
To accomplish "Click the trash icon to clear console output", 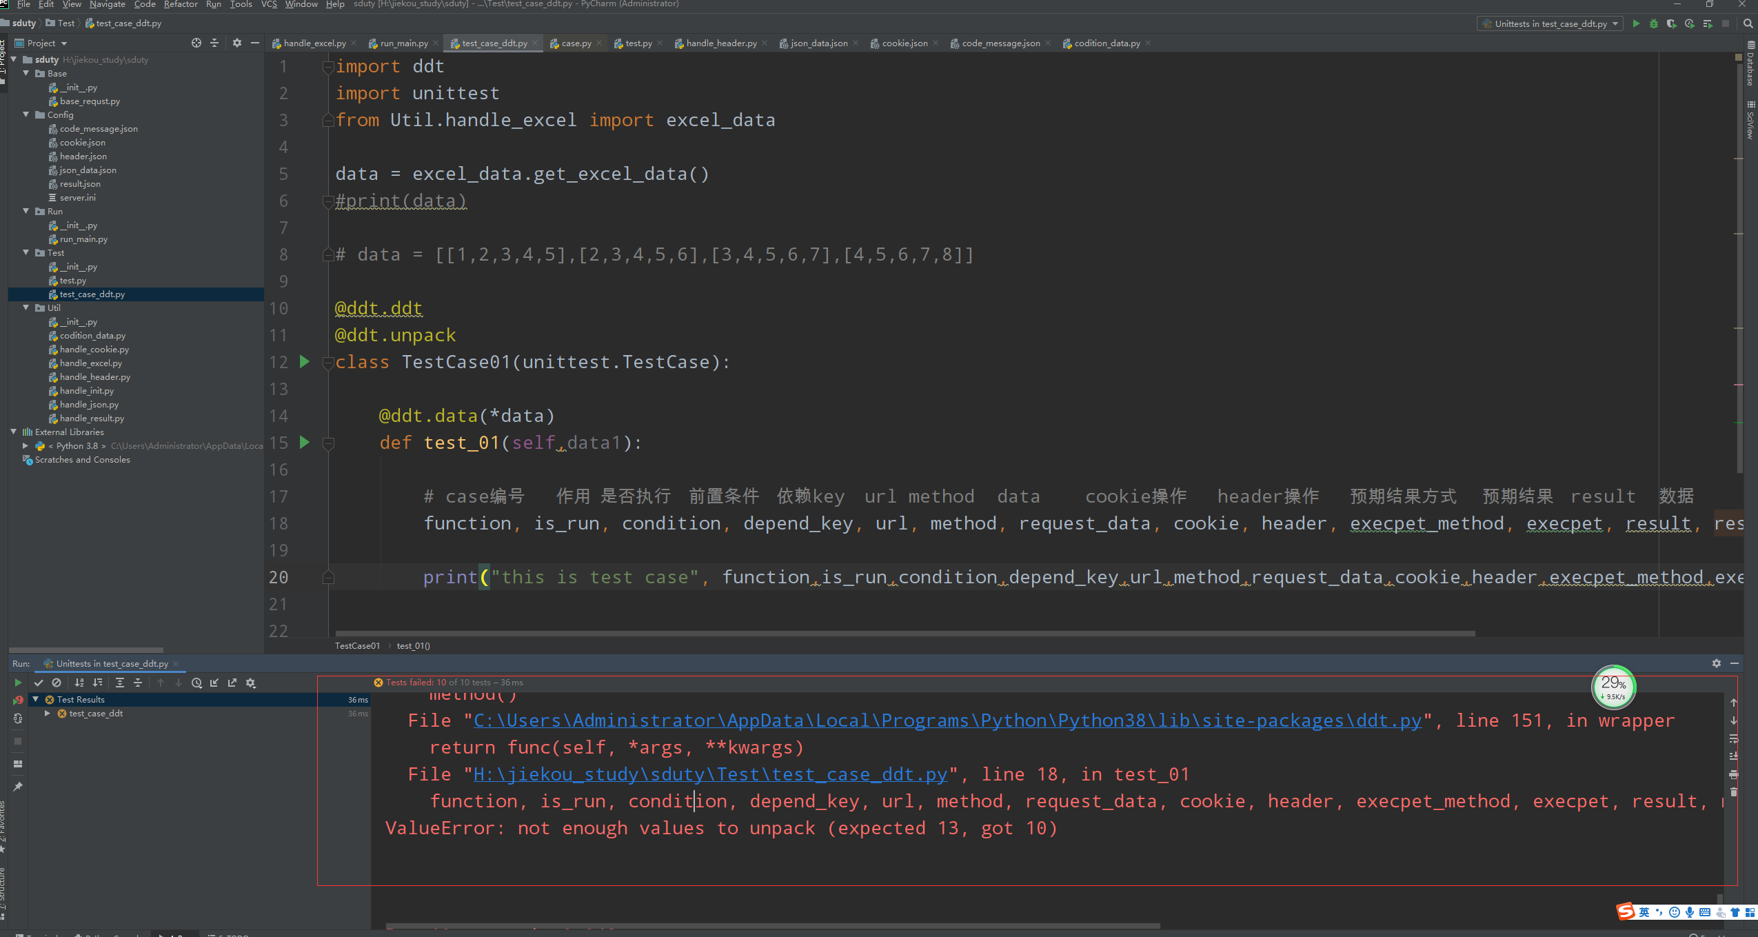I will coord(1734,792).
